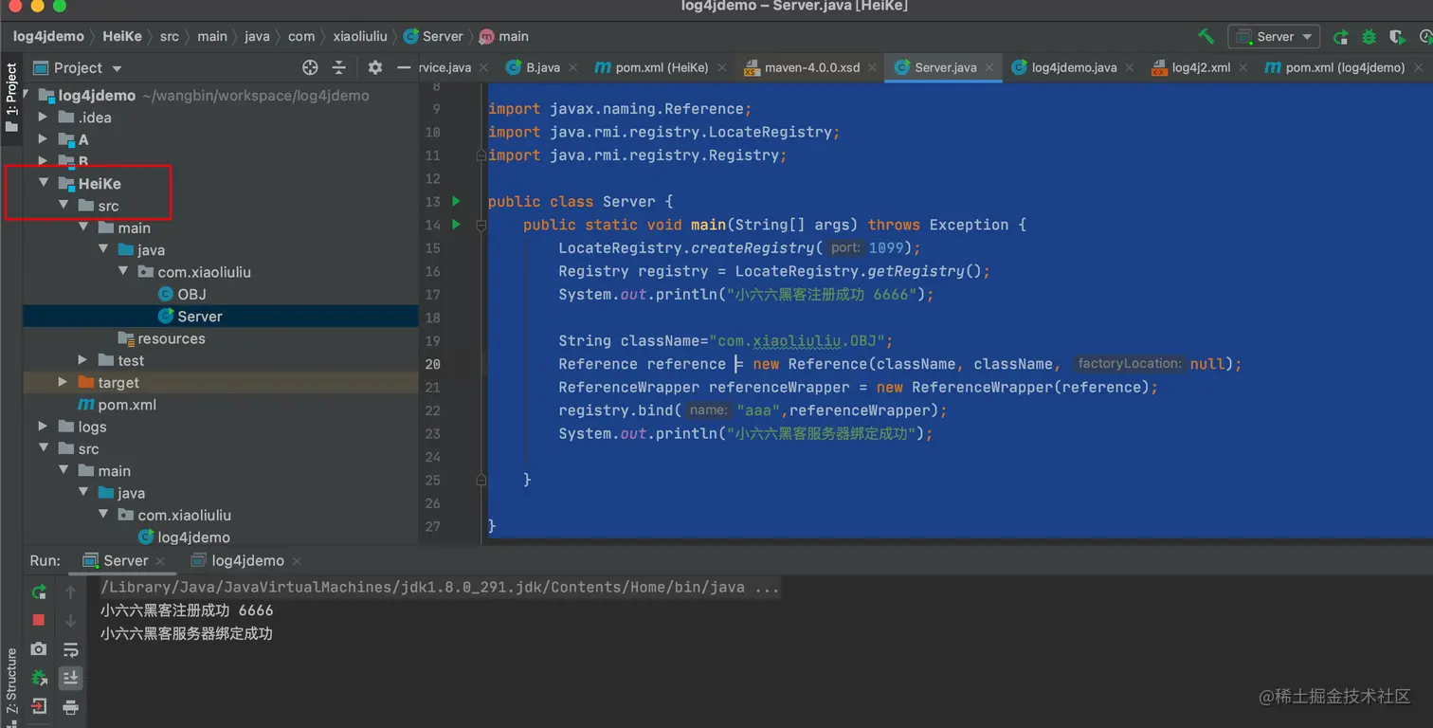The width and height of the screenshot is (1433, 728).
Task: Switch to log4jdemo tab in Run panel
Action: 247,560
